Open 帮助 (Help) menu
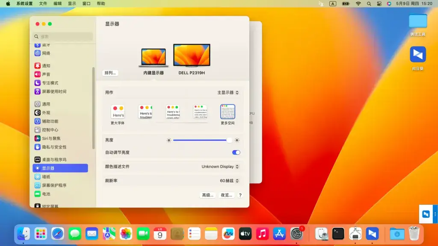Image resolution: width=438 pixels, height=246 pixels. coord(101,3)
